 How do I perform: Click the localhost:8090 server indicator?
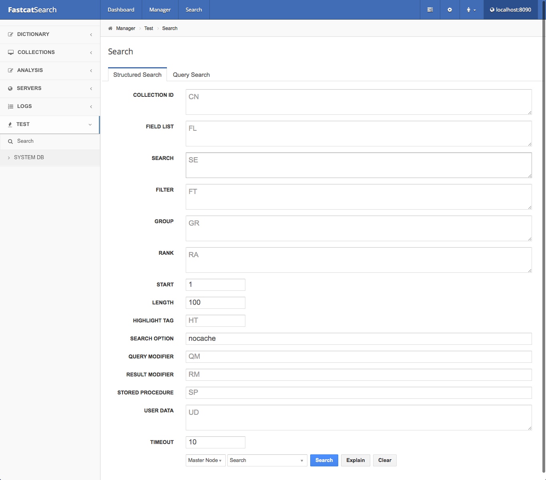click(x=510, y=10)
